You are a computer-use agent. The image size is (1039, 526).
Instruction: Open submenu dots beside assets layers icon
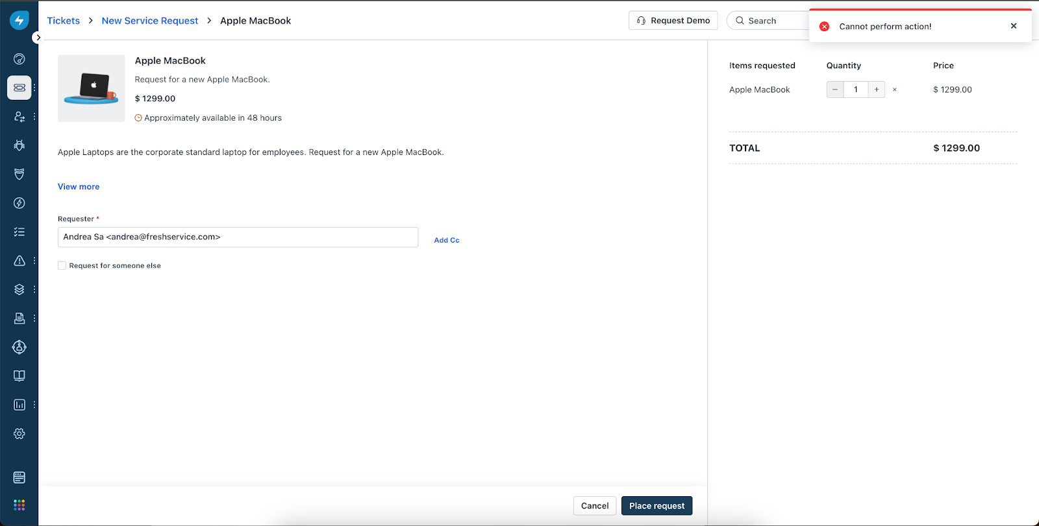pyautogui.click(x=34, y=289)
